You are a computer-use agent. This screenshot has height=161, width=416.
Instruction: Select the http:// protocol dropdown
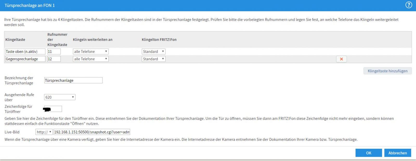pyautogui.click(x=44, y=132)
